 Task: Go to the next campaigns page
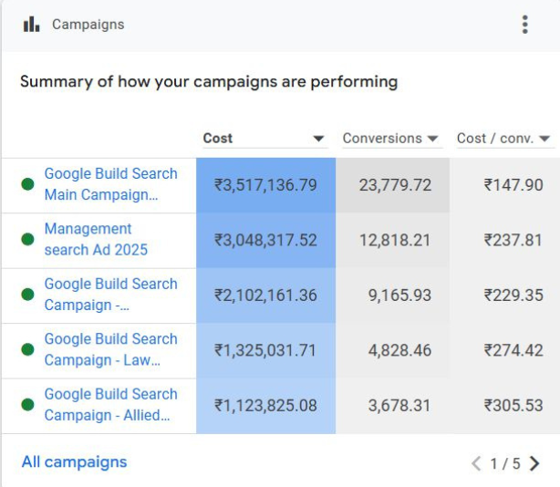coord(534,463)
